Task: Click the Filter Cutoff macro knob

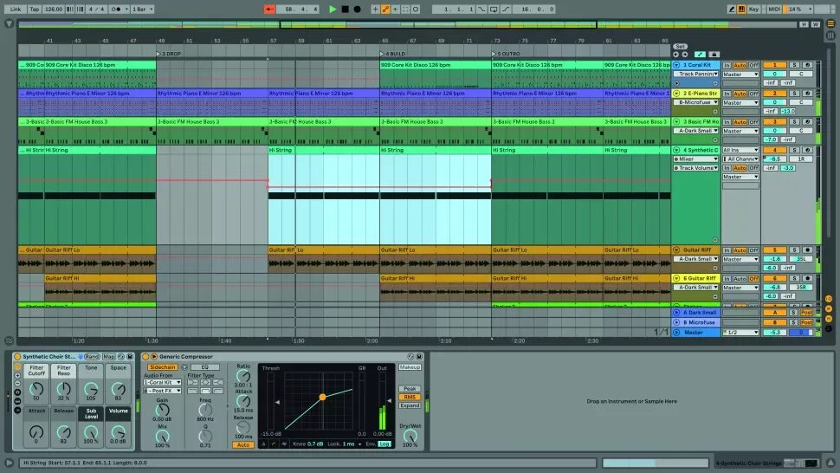Action: point(36,389)
